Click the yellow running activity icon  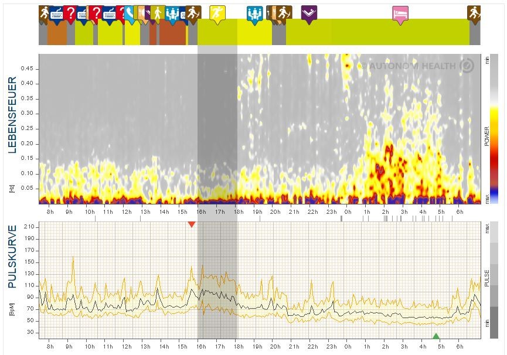click(217, 13)
